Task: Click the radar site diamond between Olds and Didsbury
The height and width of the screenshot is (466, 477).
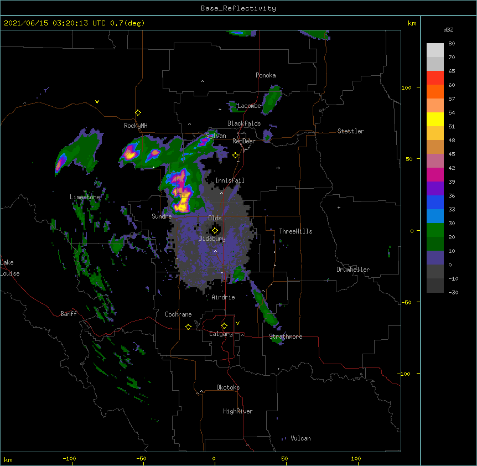Action: point(215,231)
